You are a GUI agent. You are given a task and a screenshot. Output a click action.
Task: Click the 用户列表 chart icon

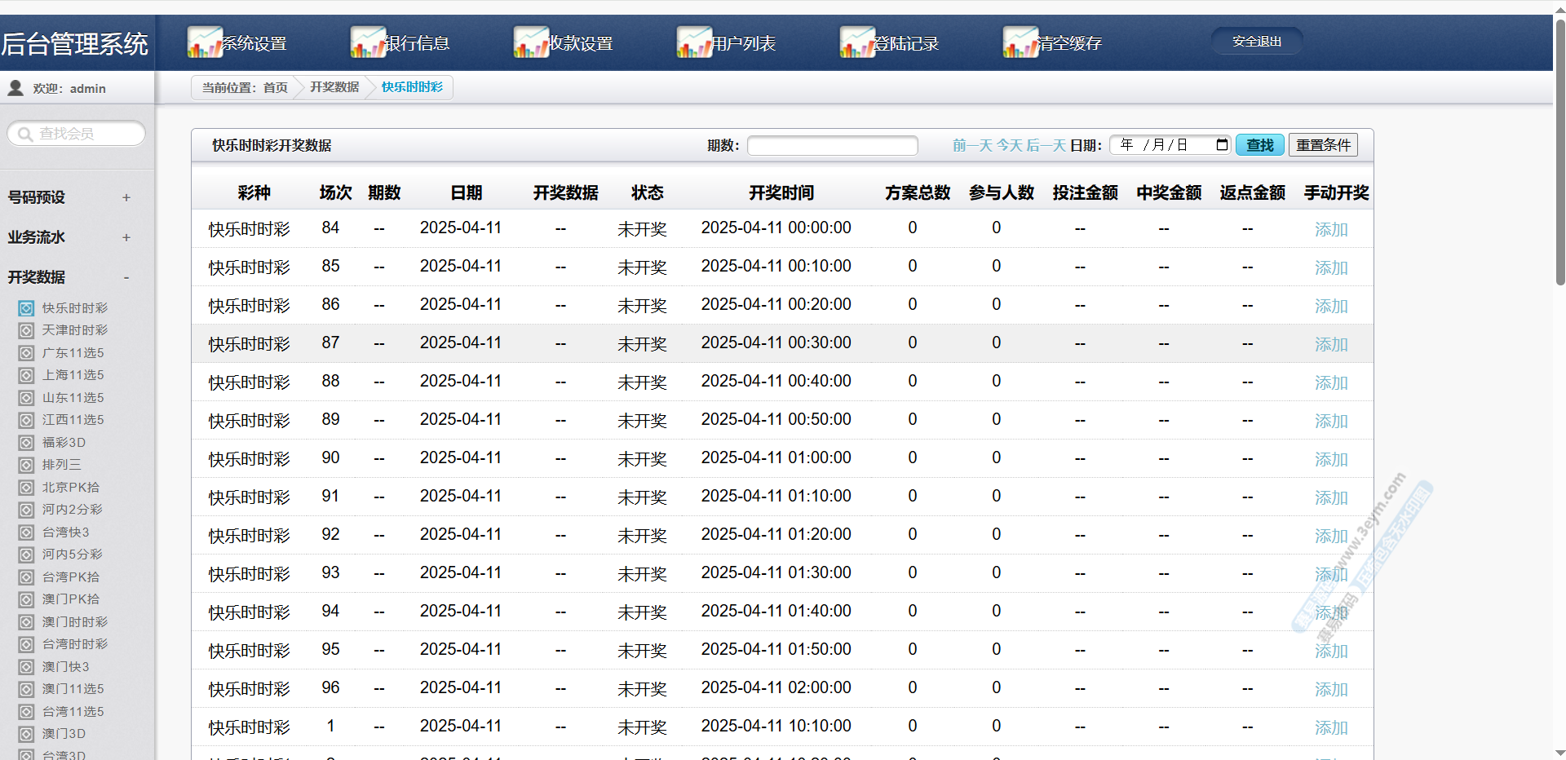pos(694,42)
